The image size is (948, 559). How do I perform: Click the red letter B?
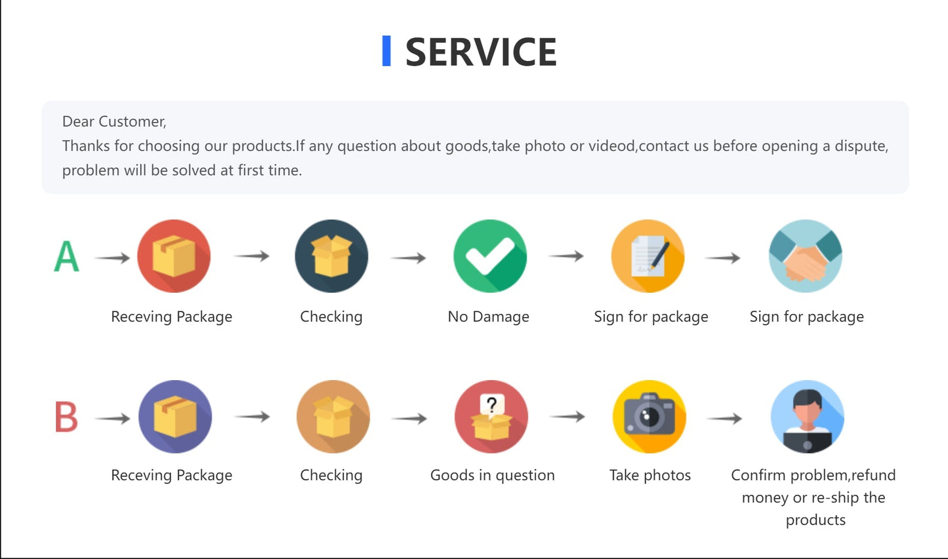click(66, 417)
